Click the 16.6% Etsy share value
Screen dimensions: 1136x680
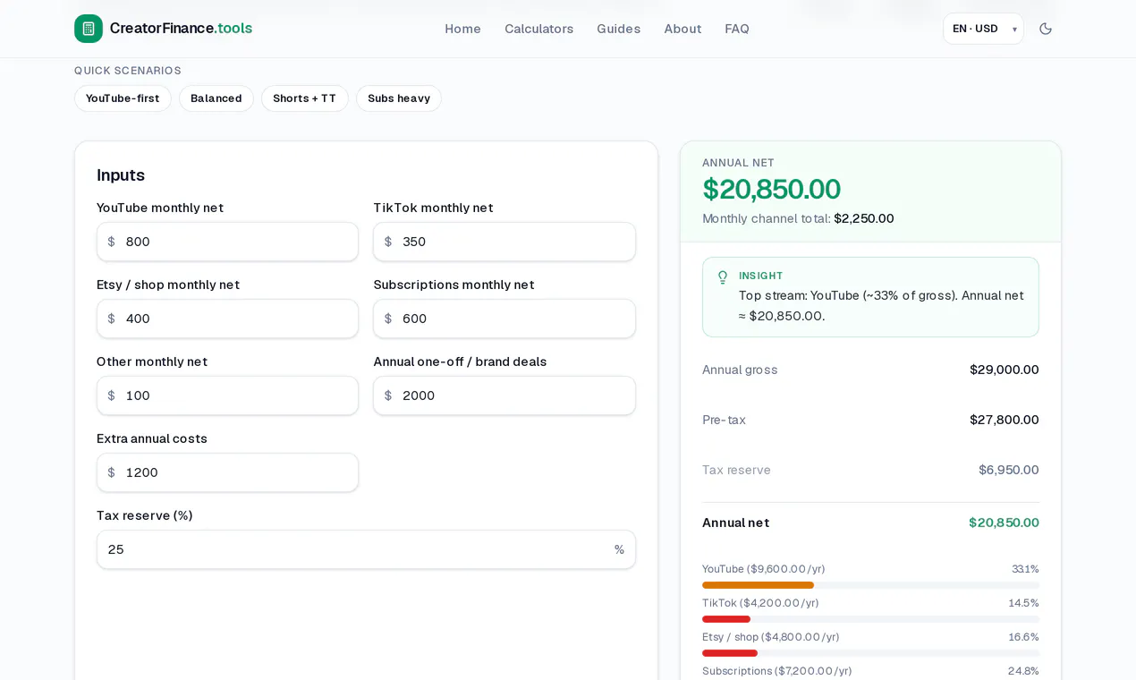point(1023,637)
